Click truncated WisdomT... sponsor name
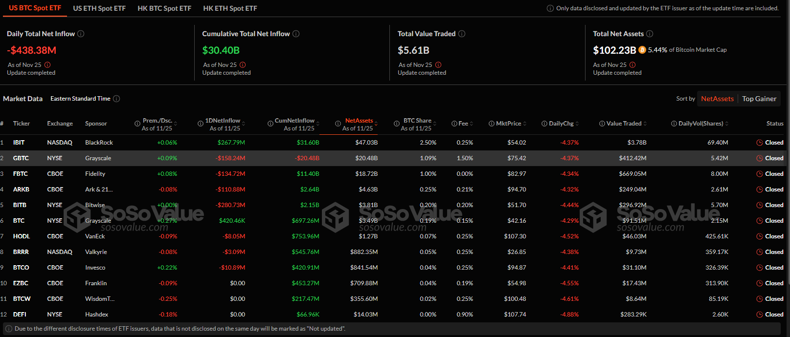Image resolution: width=790 pixels, height=337 pixels. pyautogui.click(x=100, y=299)
